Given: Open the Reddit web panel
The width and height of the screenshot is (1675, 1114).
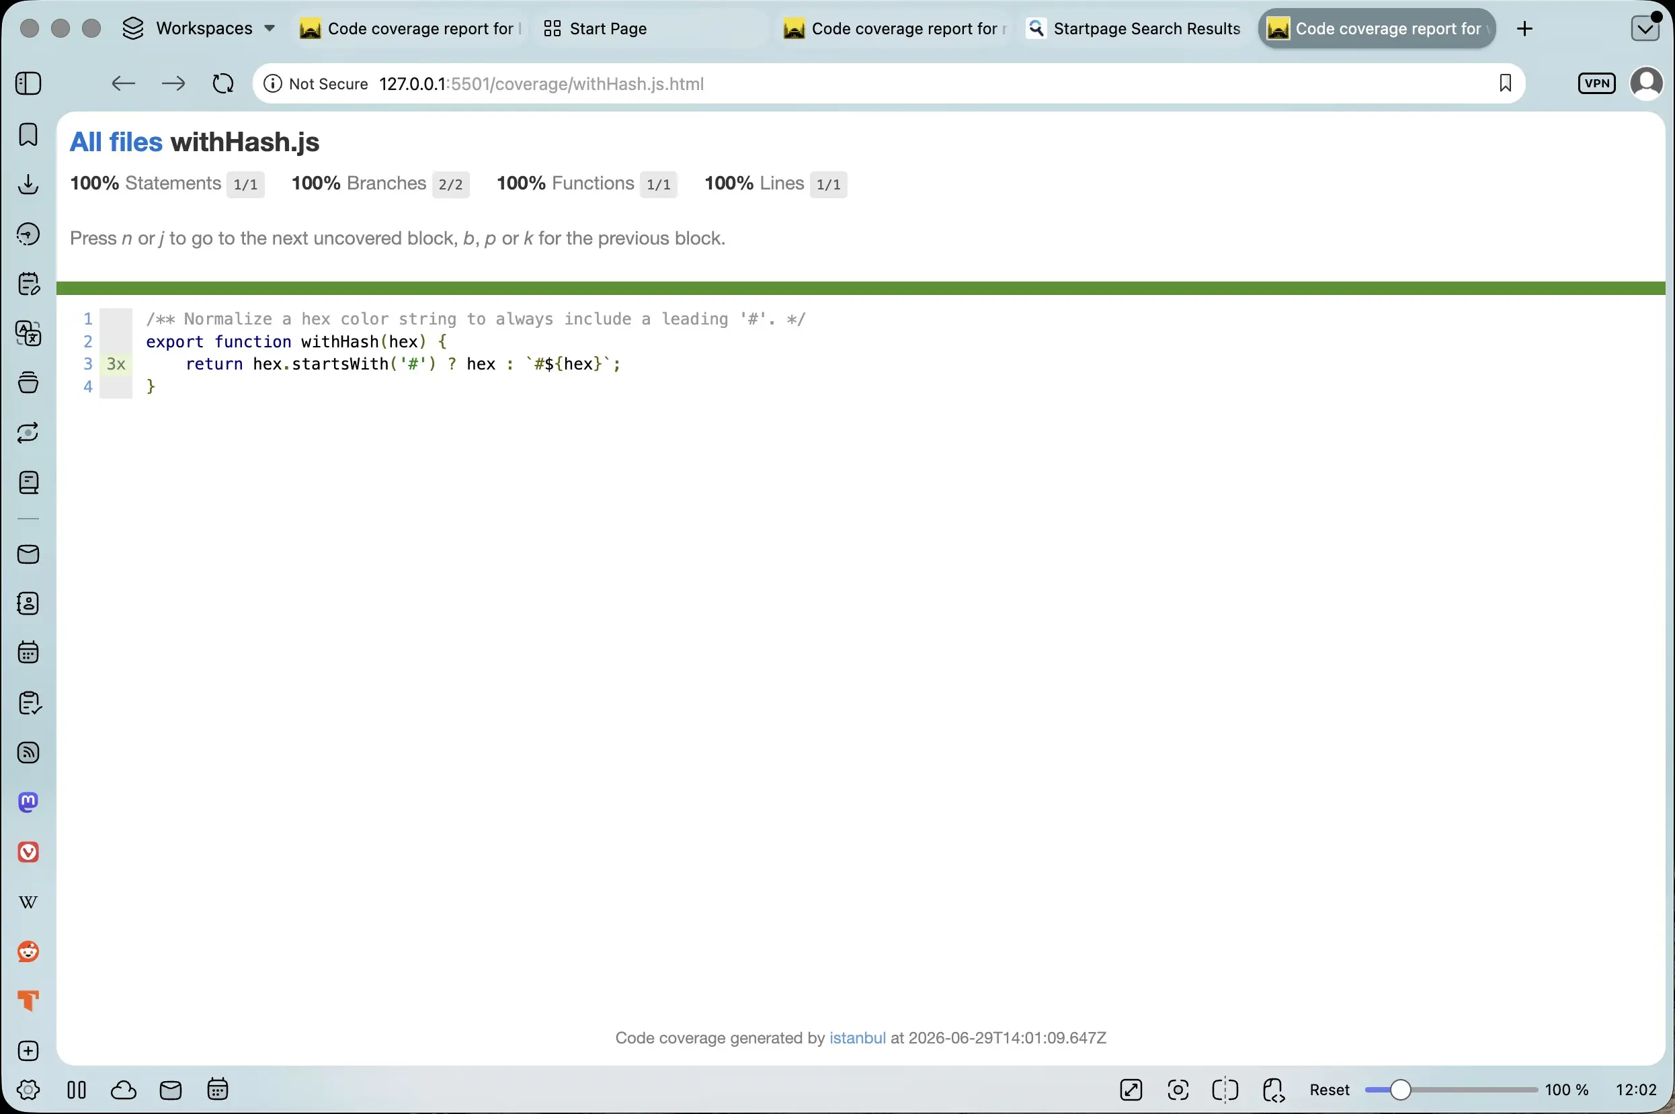Looking at the screenshot, I should [x=28, y=952].
